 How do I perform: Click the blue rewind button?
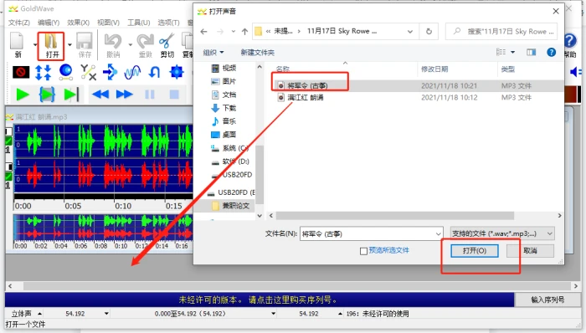[x=100, y=95]
